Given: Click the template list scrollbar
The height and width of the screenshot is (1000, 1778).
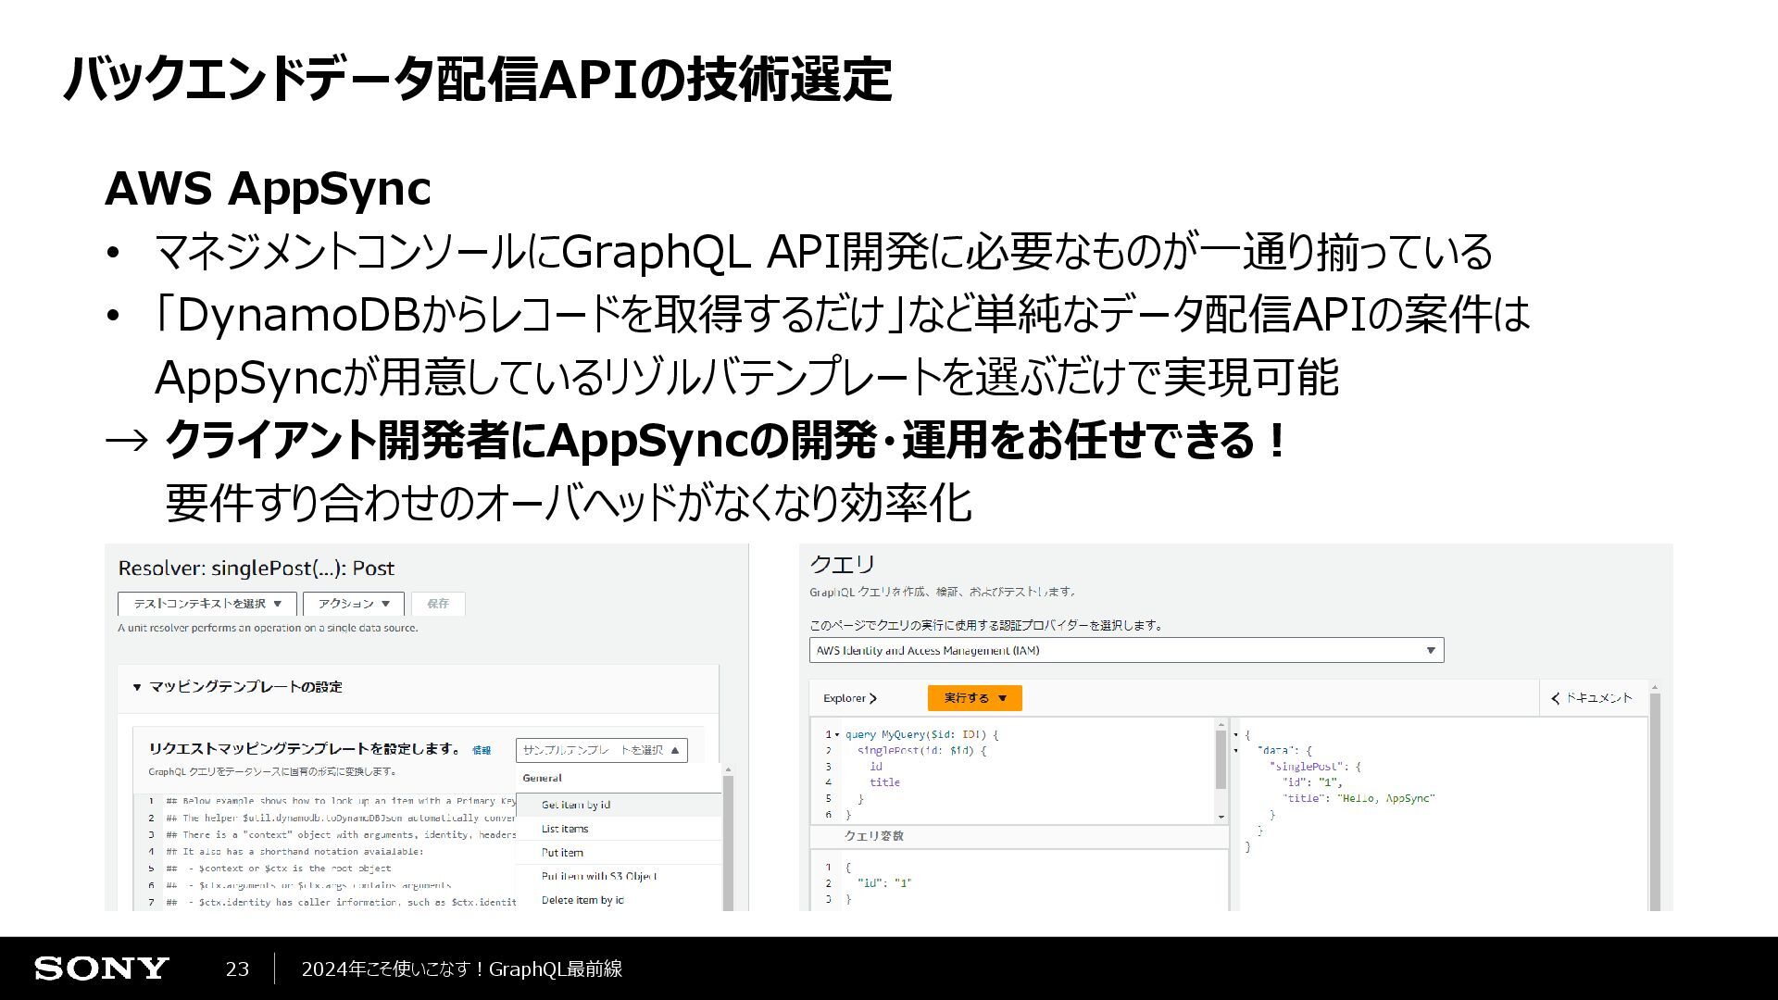Looking at the screenshot, I should click(x=728, y=843).
